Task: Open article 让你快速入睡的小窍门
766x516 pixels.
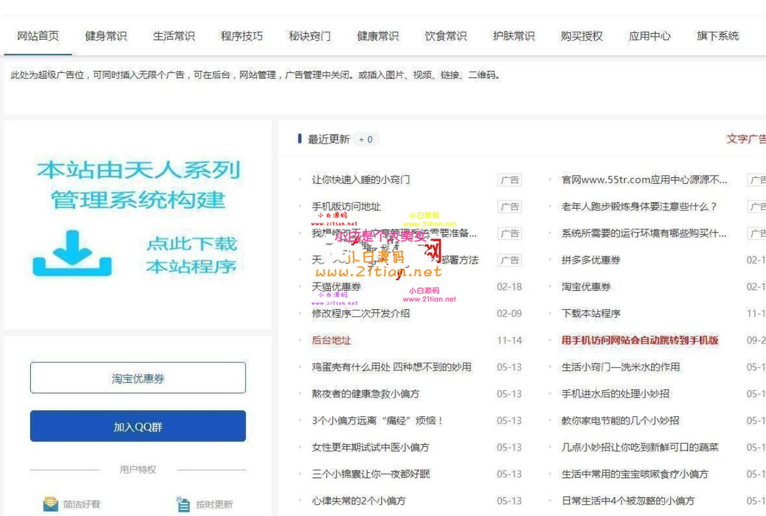Action: 361,180
